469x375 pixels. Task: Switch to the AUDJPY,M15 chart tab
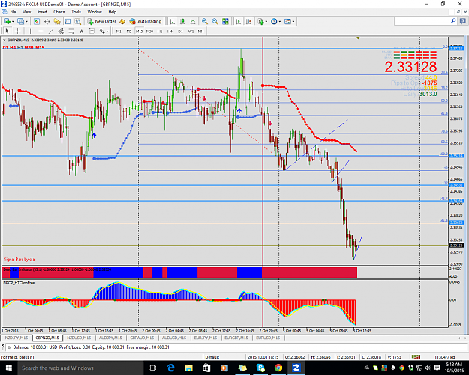[110, 337]
